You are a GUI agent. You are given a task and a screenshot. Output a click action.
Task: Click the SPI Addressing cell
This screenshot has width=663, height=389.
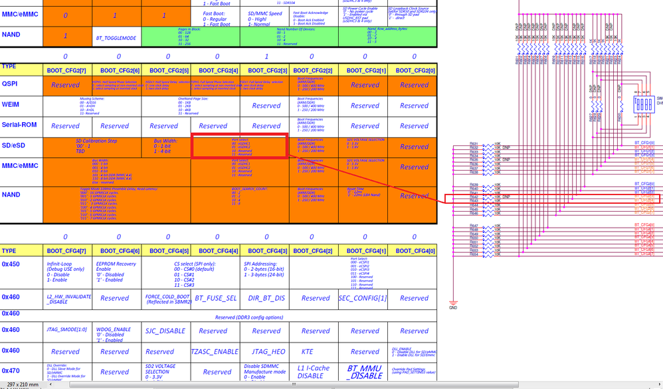pos(264,272)
